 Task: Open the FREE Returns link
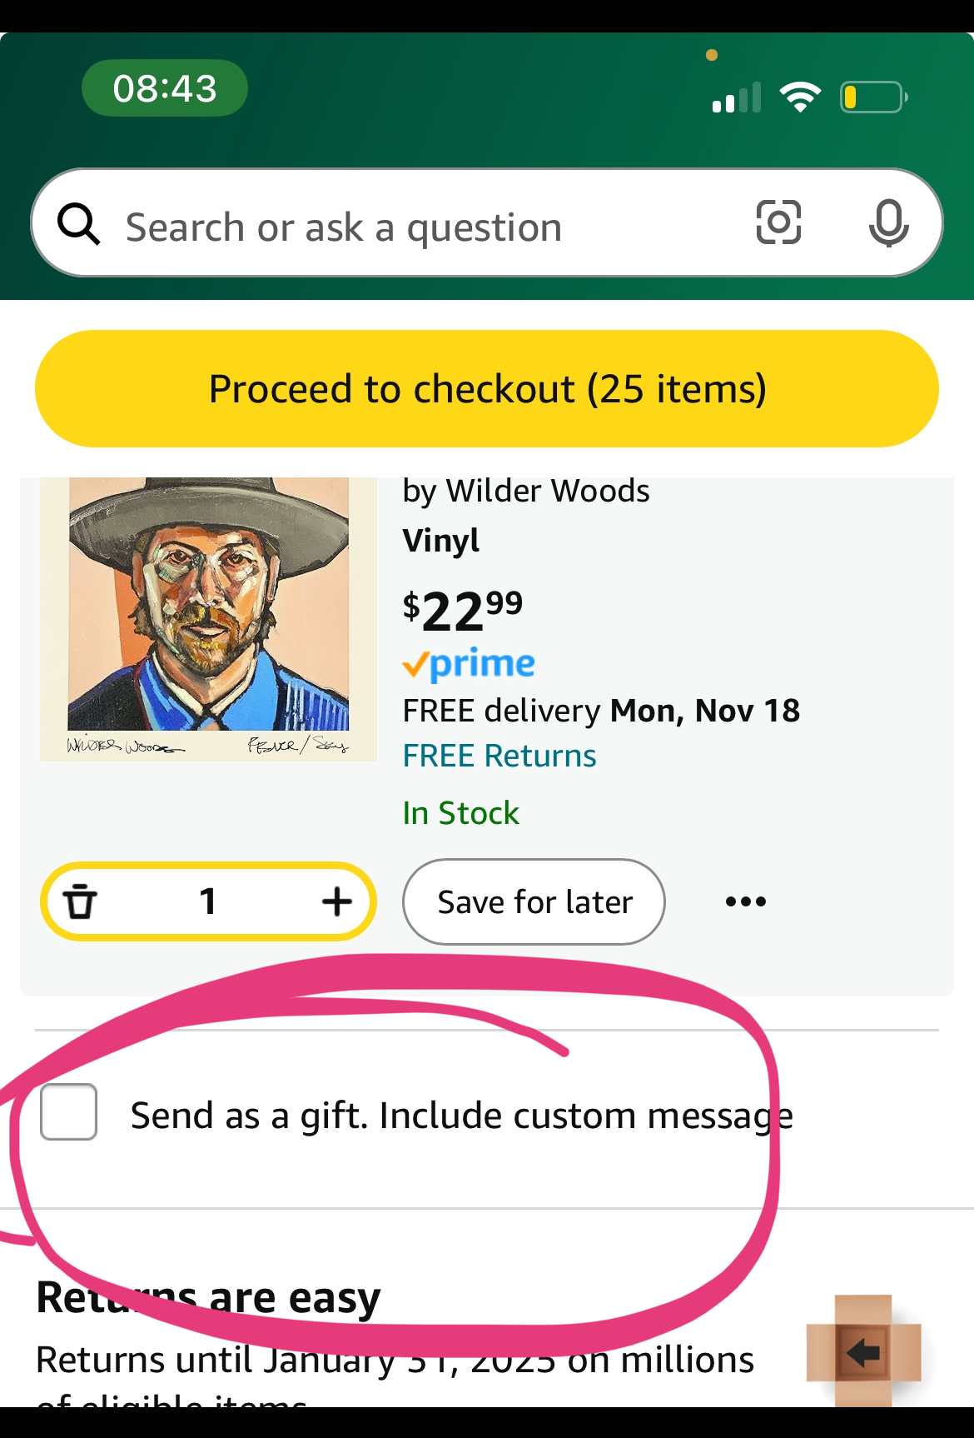pos(499,755)
